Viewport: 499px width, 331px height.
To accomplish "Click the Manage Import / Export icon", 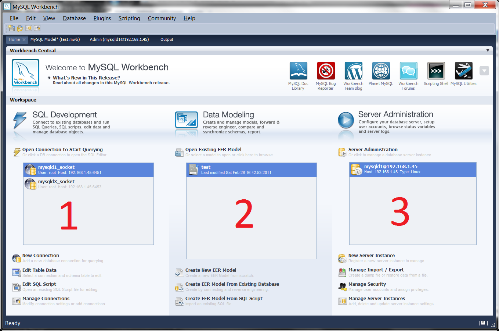I will point(342,273).
